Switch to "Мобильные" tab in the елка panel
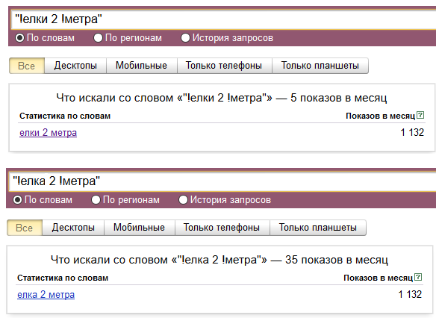 [x=140, y=228]
